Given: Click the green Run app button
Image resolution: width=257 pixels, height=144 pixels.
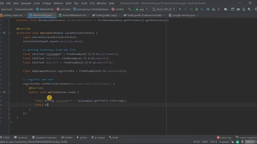Looking at the screenshot, I should tap(180, 9).
